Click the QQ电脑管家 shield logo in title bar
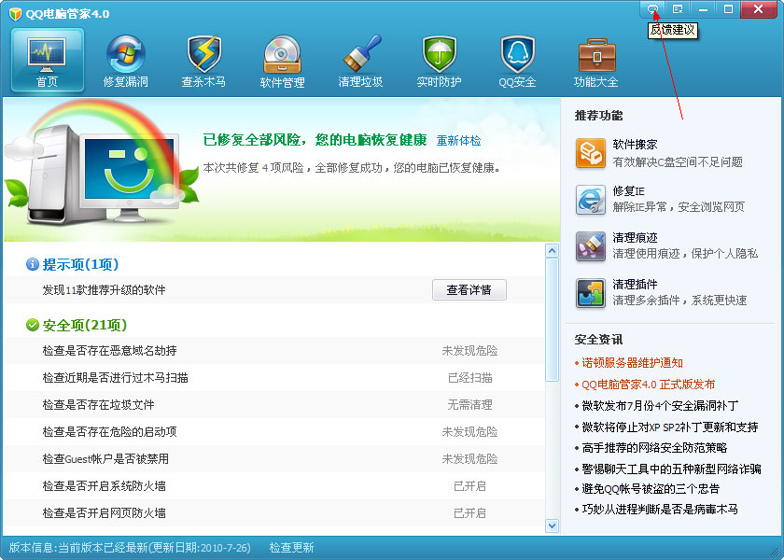This screenshot has width=784, height=560. [x=16, y=13]
